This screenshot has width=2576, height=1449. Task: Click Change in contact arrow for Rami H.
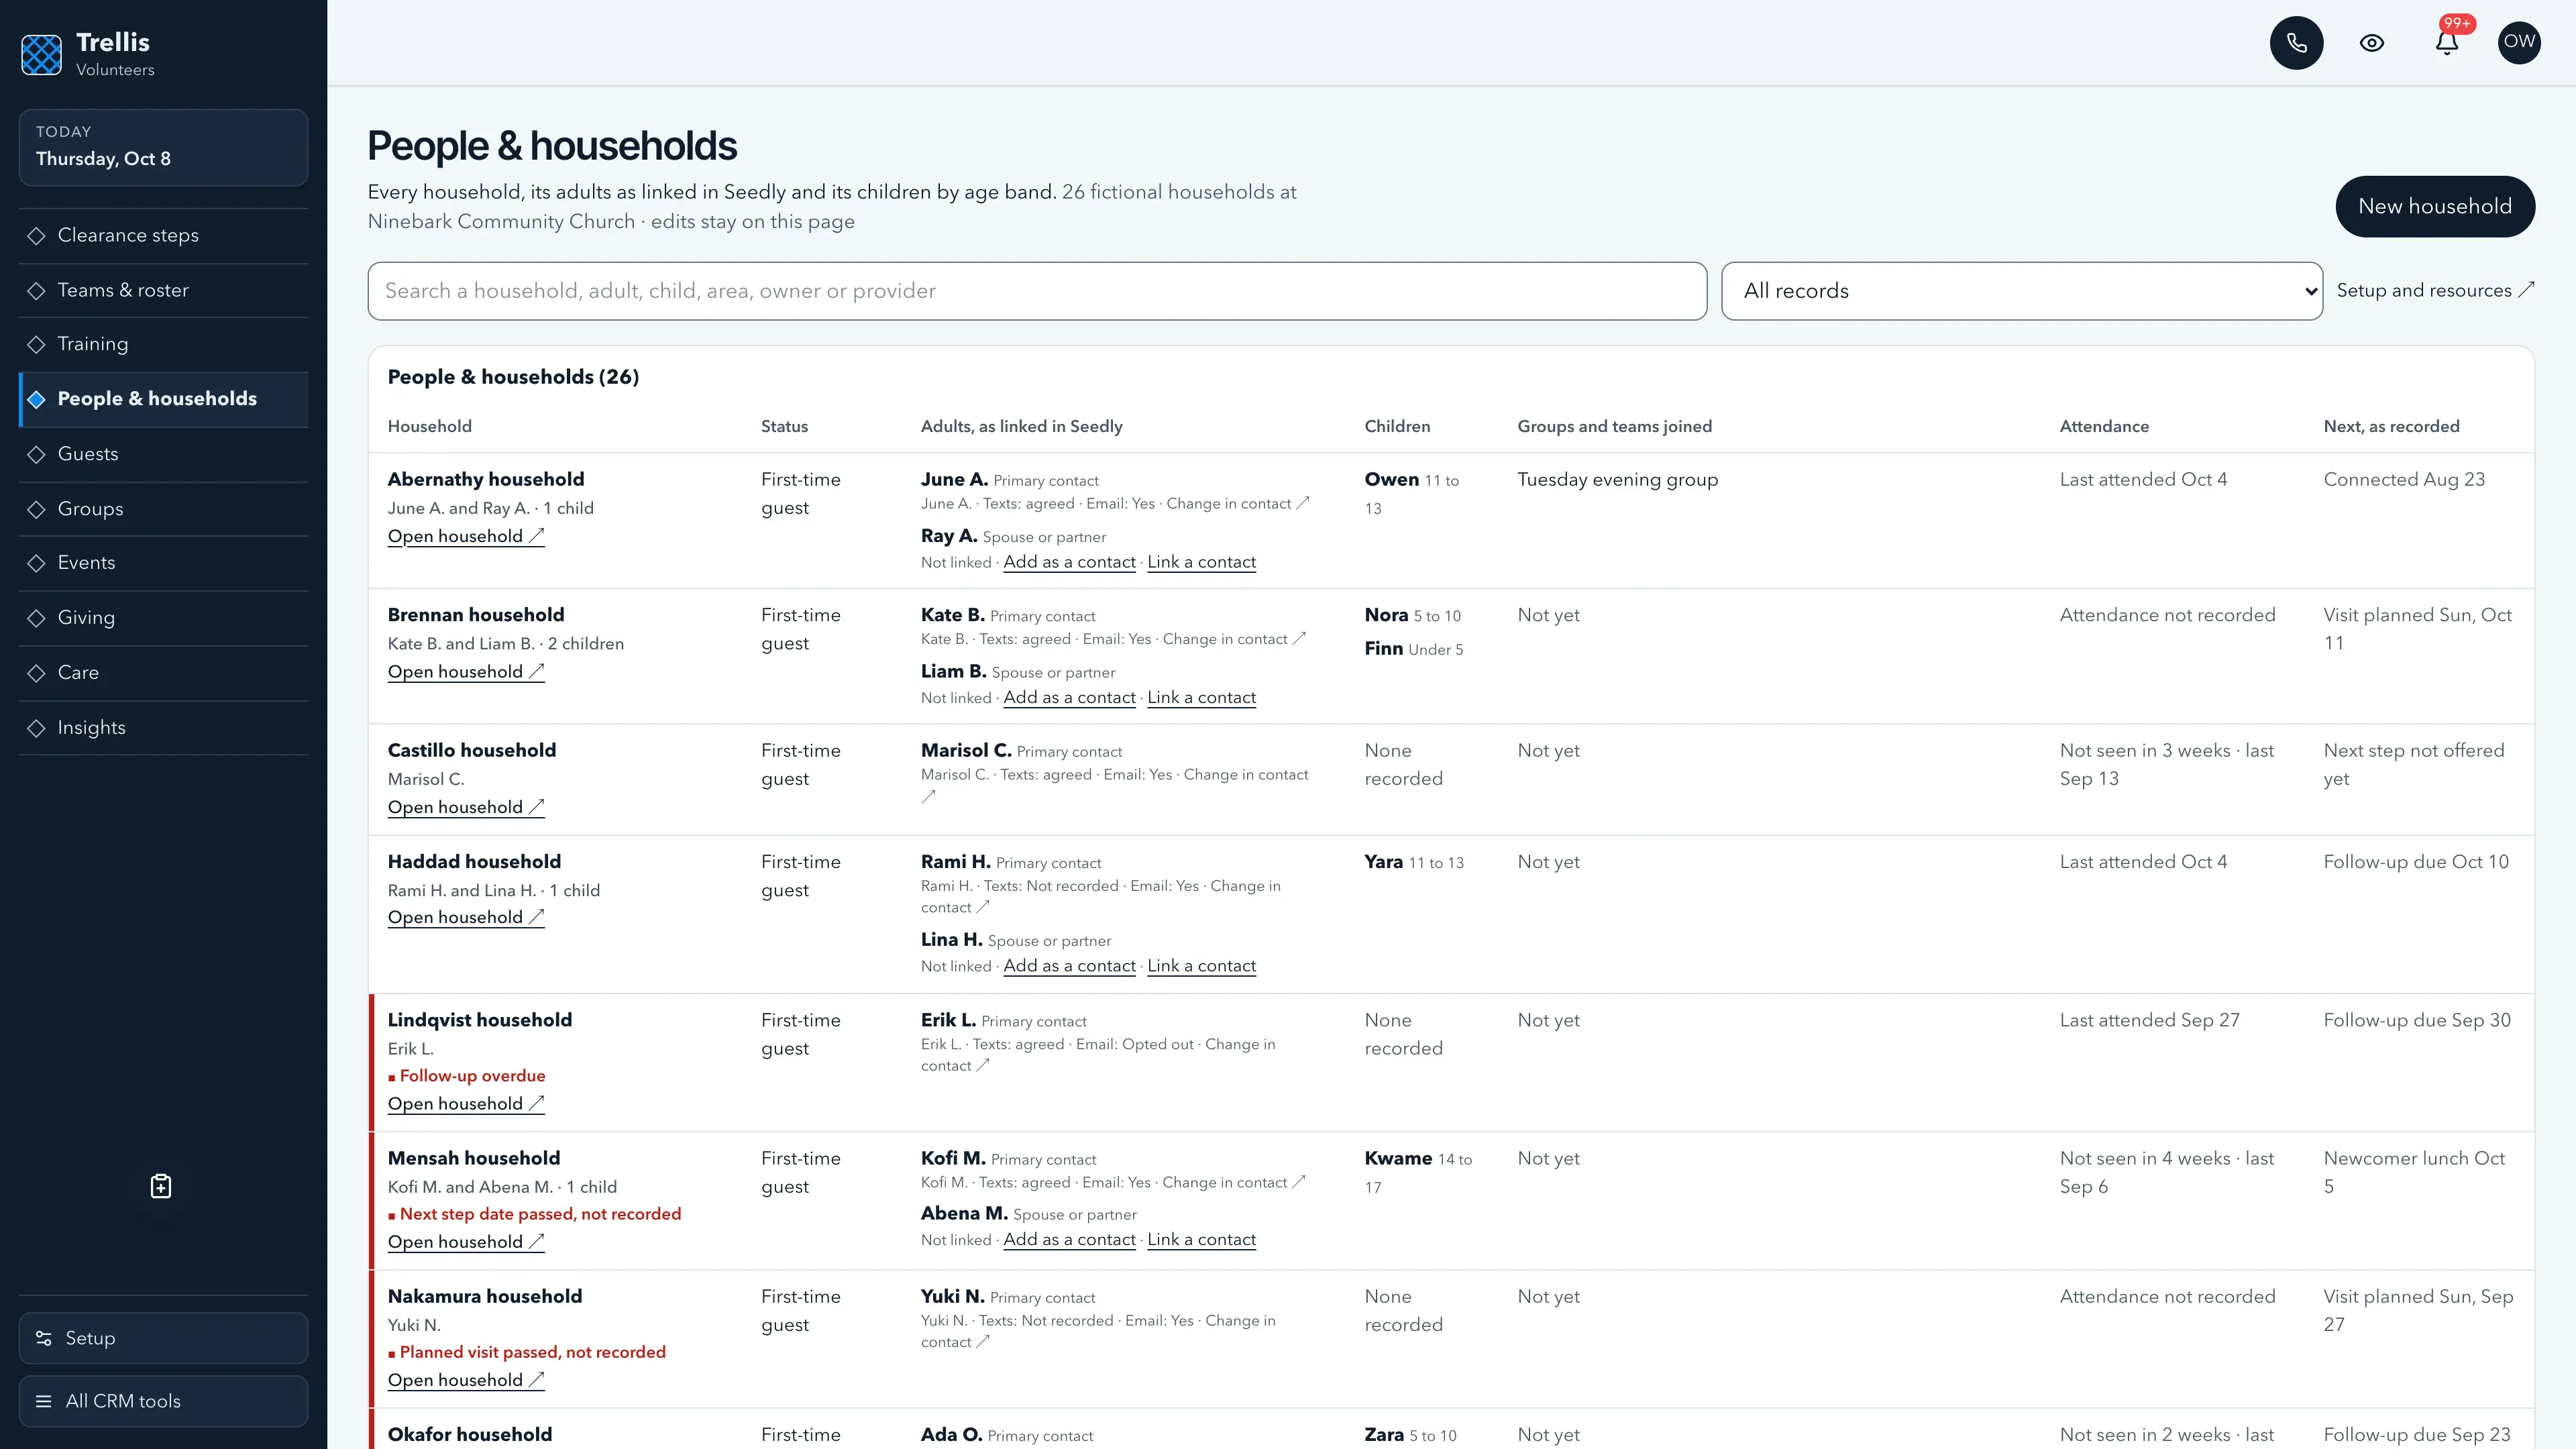982,907
